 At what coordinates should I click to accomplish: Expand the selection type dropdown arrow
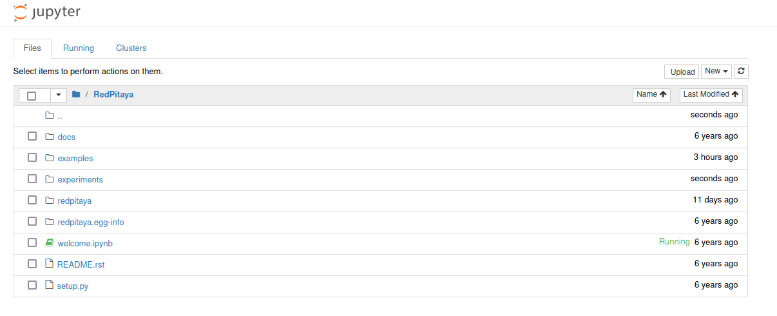click(x=59, y=95)
